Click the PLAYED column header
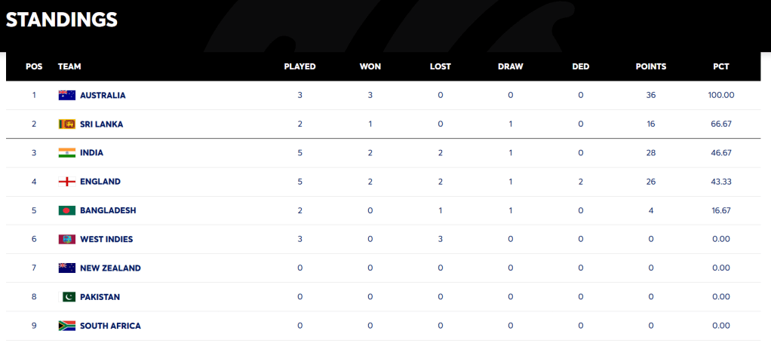 [299, 66]
